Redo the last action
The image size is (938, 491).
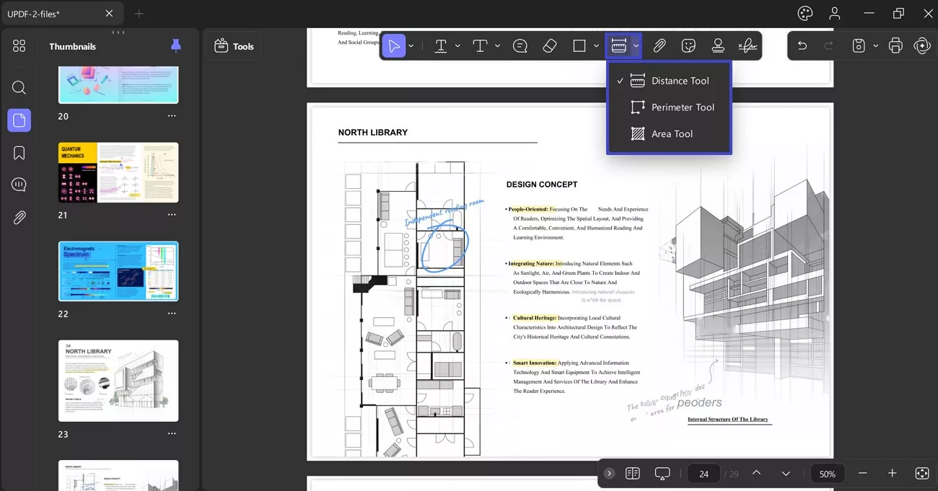click(829, 46)
